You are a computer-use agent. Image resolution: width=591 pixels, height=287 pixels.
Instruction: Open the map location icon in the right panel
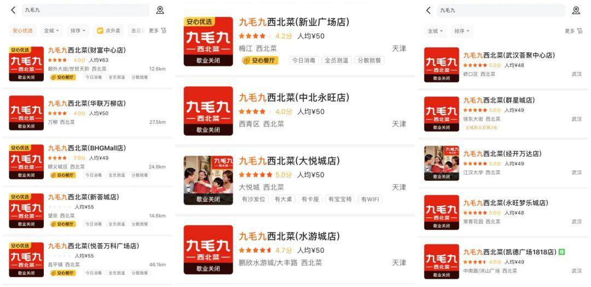coord(576,10)
